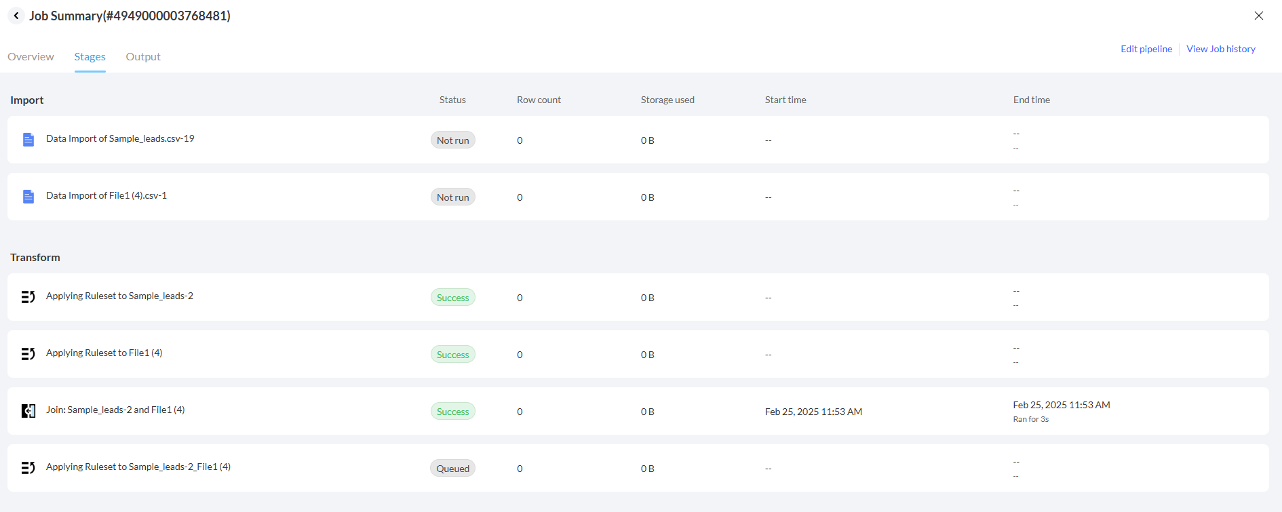The width and height of the screenshot is (1282, 512).
Task: Click the Import section heading
Action: coord(27,100)
